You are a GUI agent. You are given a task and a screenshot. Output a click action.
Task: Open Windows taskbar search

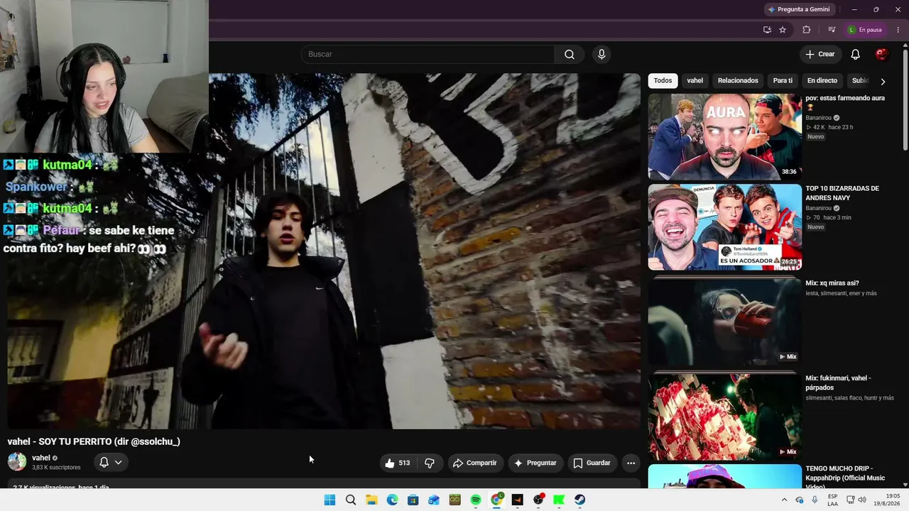351,500
